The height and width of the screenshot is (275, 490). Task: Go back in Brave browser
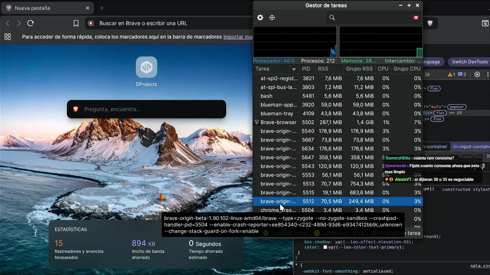[x=8, y=23]
